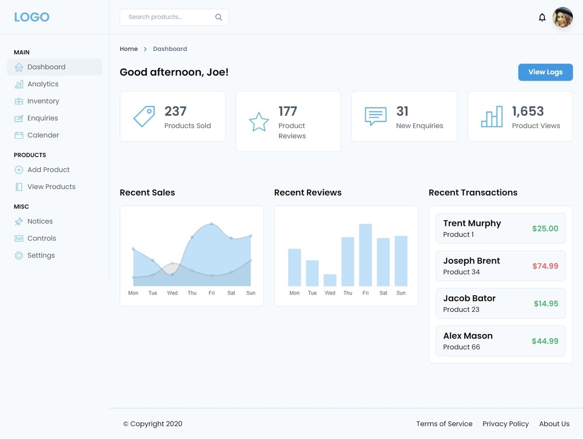Screen dimensions: 583x439
Task: Select the Alex Mason transaction
Action: point(501,341)
